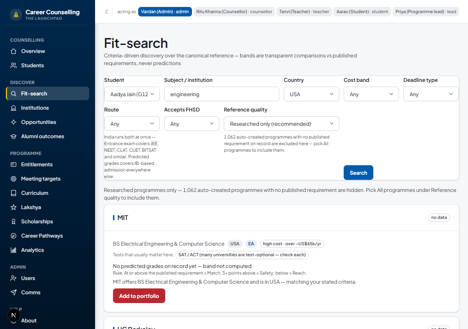Click BS Electrical Engineering & Computer Science title

(x=169, y=244)
